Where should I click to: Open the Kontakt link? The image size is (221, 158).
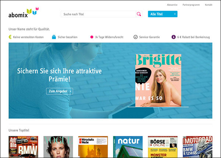208,5
